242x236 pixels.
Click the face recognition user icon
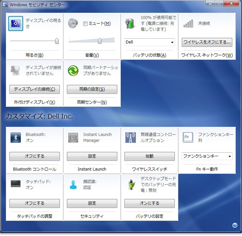[x=73, y=184]
